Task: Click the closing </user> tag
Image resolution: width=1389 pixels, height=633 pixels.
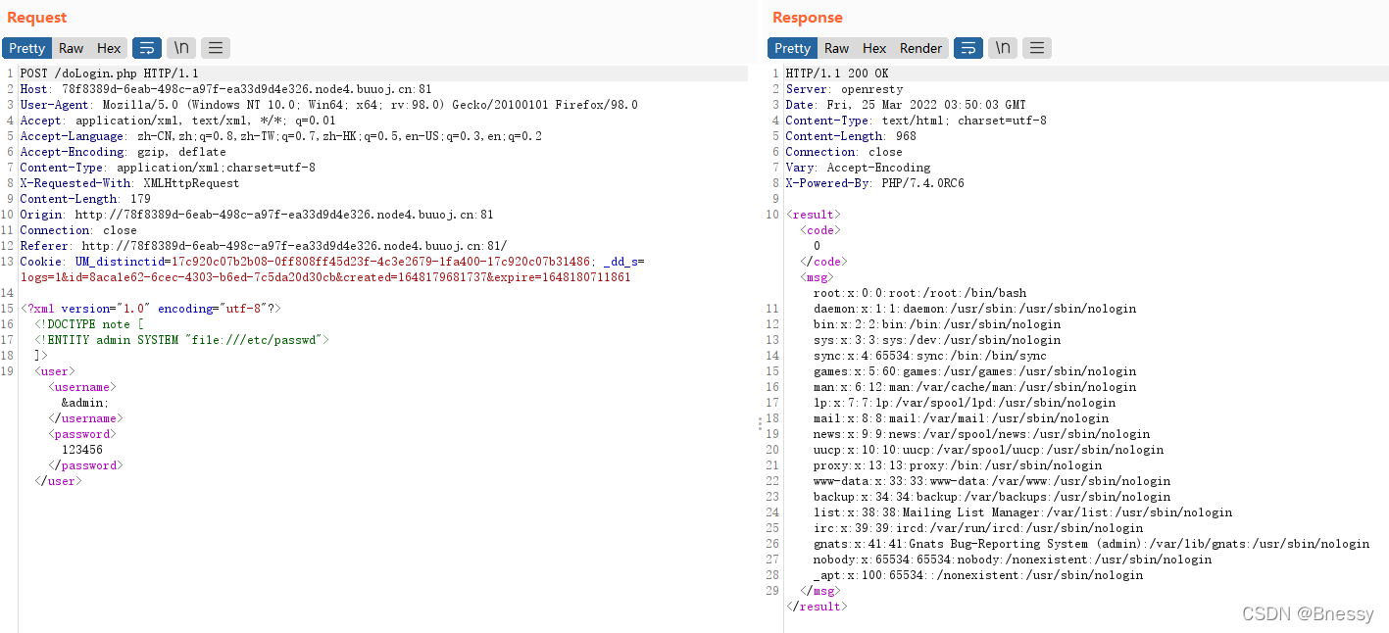Action: pos(58,481)
